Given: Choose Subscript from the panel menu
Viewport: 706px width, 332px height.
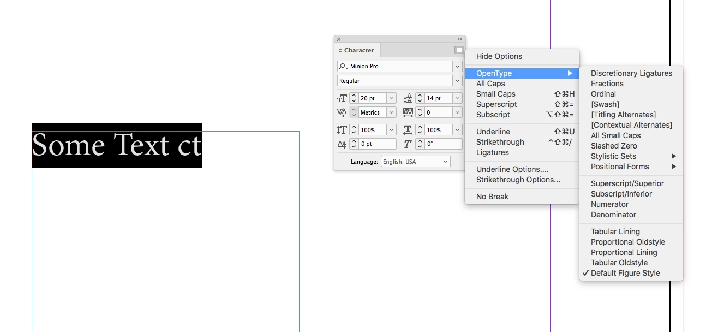Looking at the screenshot, I should 522,115.
